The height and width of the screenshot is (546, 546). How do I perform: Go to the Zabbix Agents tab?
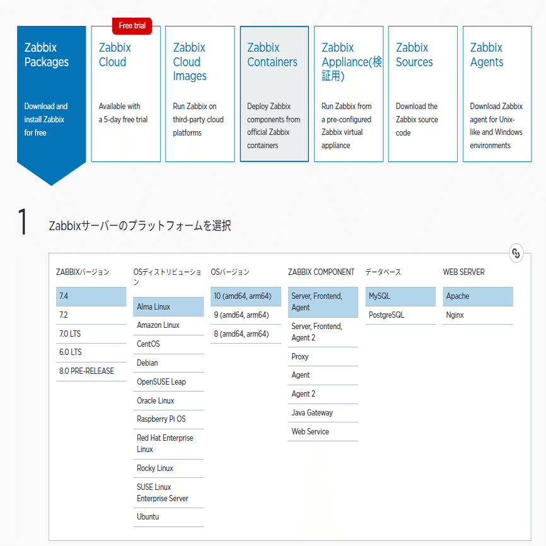[497, 93]
